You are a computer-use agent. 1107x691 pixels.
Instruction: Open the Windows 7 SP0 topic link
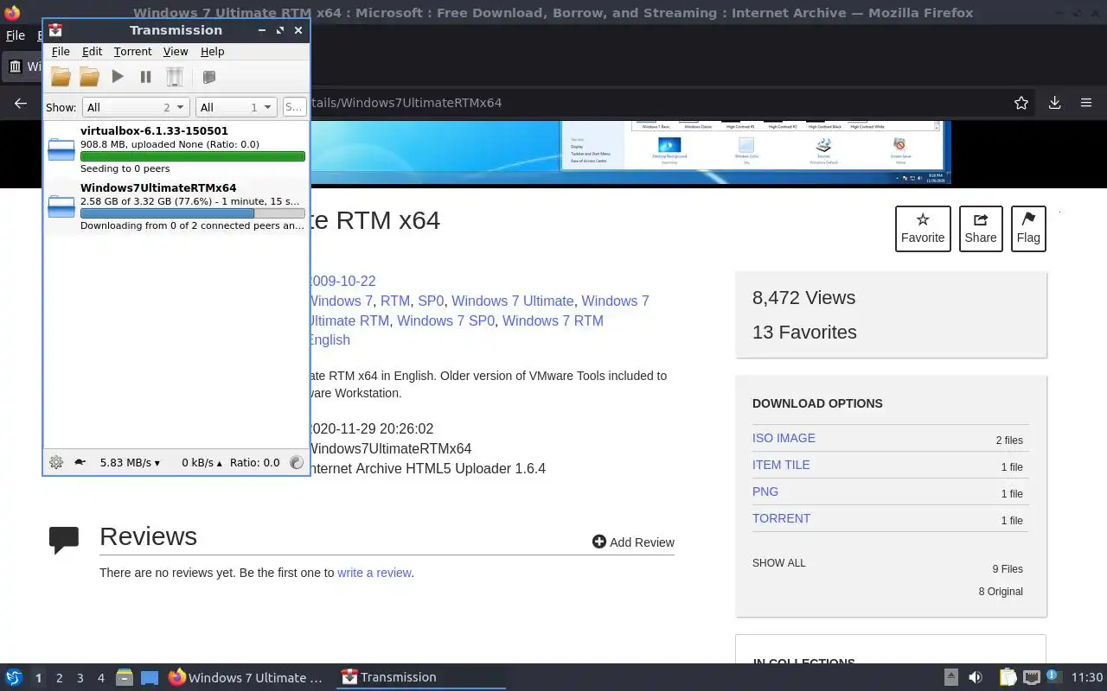(x=446, y=320)
